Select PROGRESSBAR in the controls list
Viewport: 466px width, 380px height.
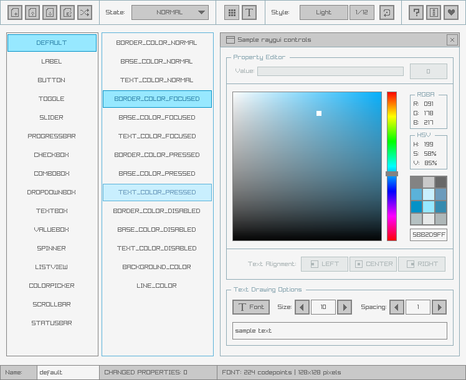point(52,136)
